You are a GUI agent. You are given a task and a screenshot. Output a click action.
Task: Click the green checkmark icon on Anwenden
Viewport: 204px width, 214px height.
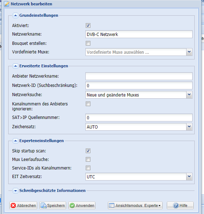pyautogui.click(x=72, y=205)
